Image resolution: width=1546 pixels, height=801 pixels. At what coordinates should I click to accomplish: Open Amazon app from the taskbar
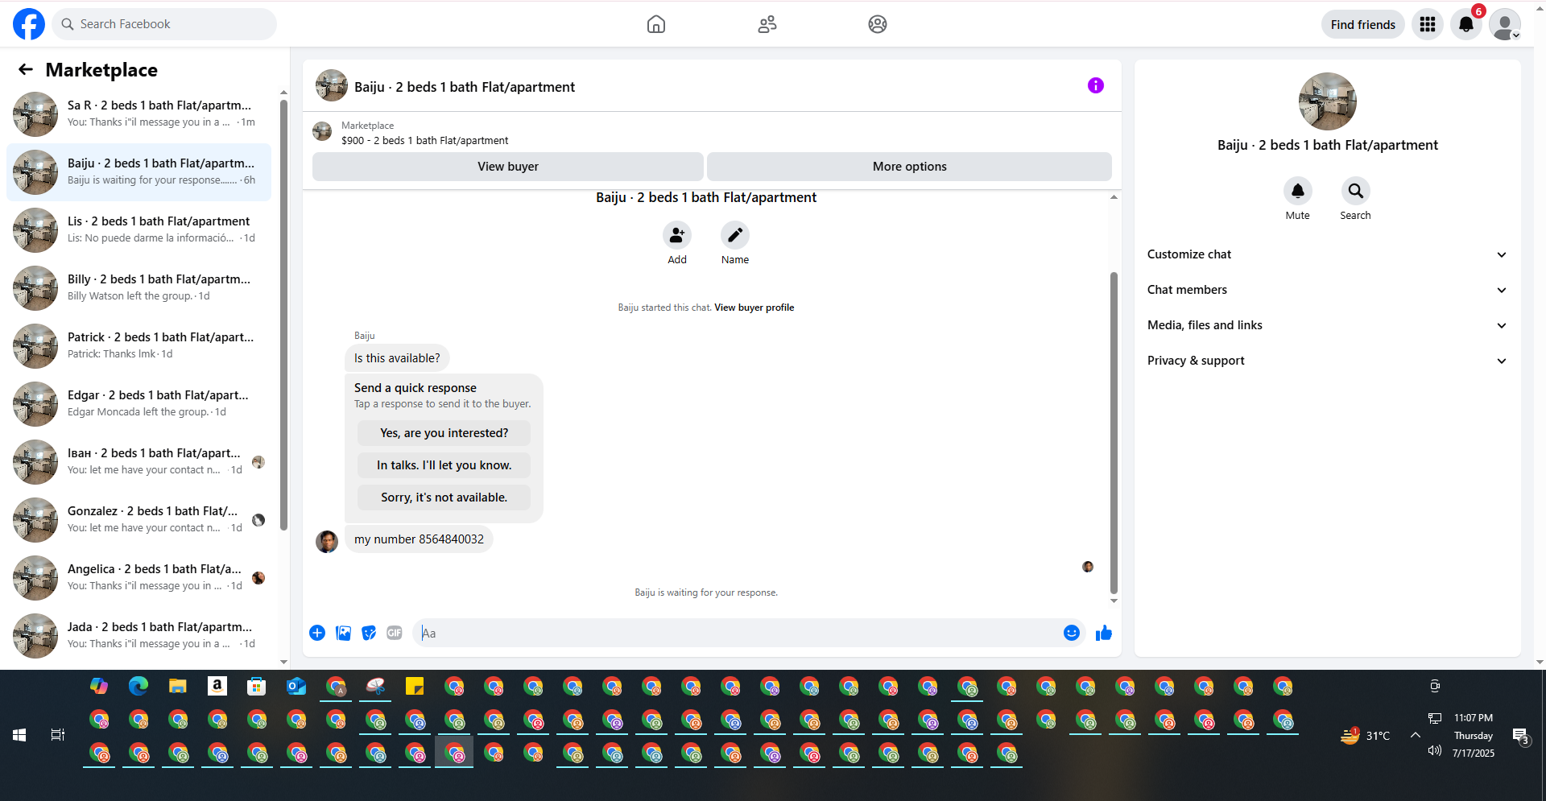(x=217, y=686)
